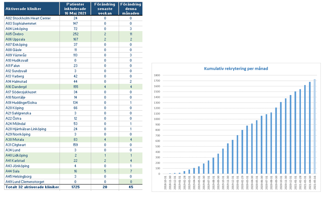Click the 'A13 Varberg' clinic name
The height and width of the screenshot is (201, 327).
click(15, 76)
